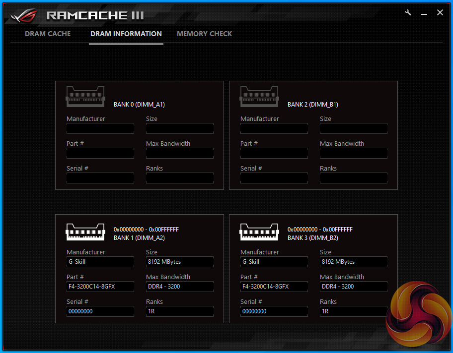Click the empty Ranks field in BANK 2
This screenshot has width=453, height=353.
coord(354,178)
